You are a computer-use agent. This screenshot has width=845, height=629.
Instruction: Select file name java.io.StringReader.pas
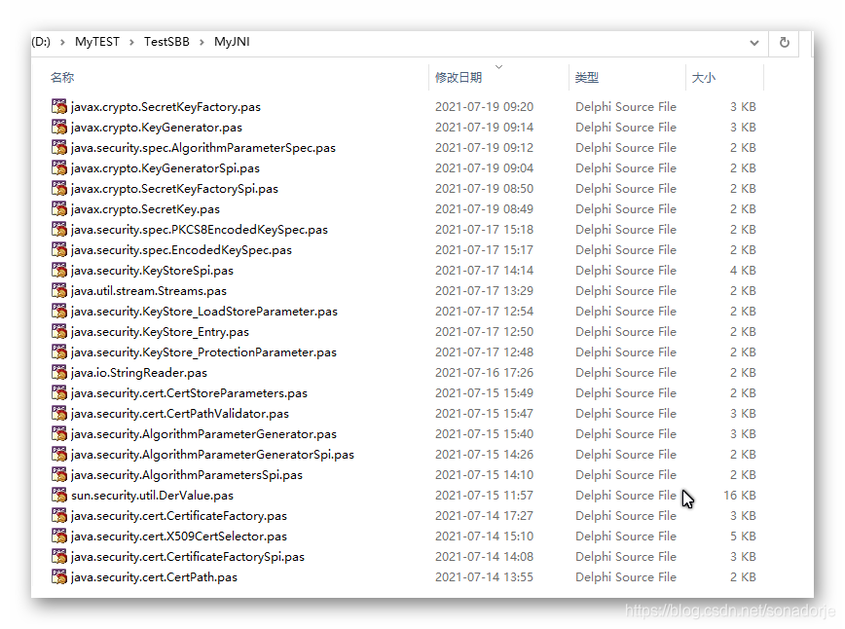point(138,373)
